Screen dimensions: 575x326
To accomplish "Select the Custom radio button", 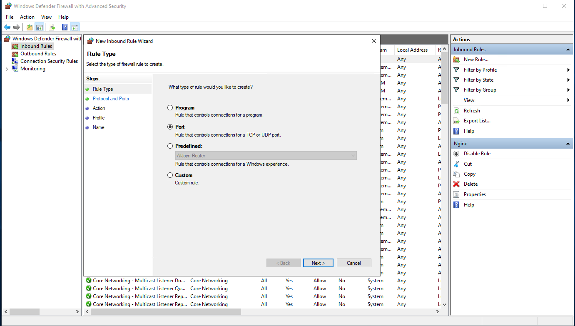I will (170, 175).
